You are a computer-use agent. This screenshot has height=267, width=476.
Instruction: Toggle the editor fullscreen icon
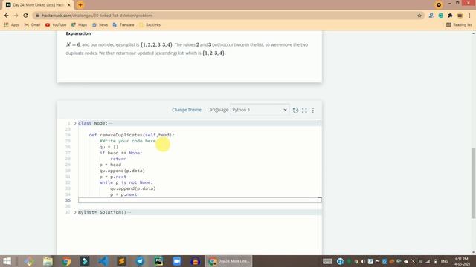[x=304, y=111]
